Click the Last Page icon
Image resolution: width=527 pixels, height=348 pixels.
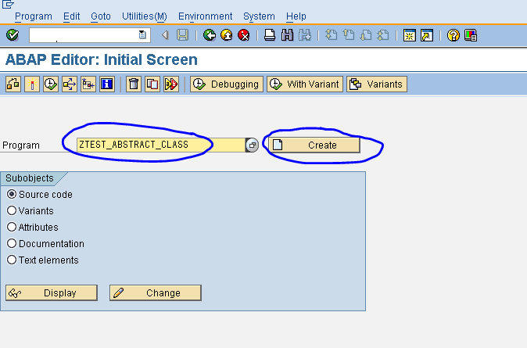[383, 35]
